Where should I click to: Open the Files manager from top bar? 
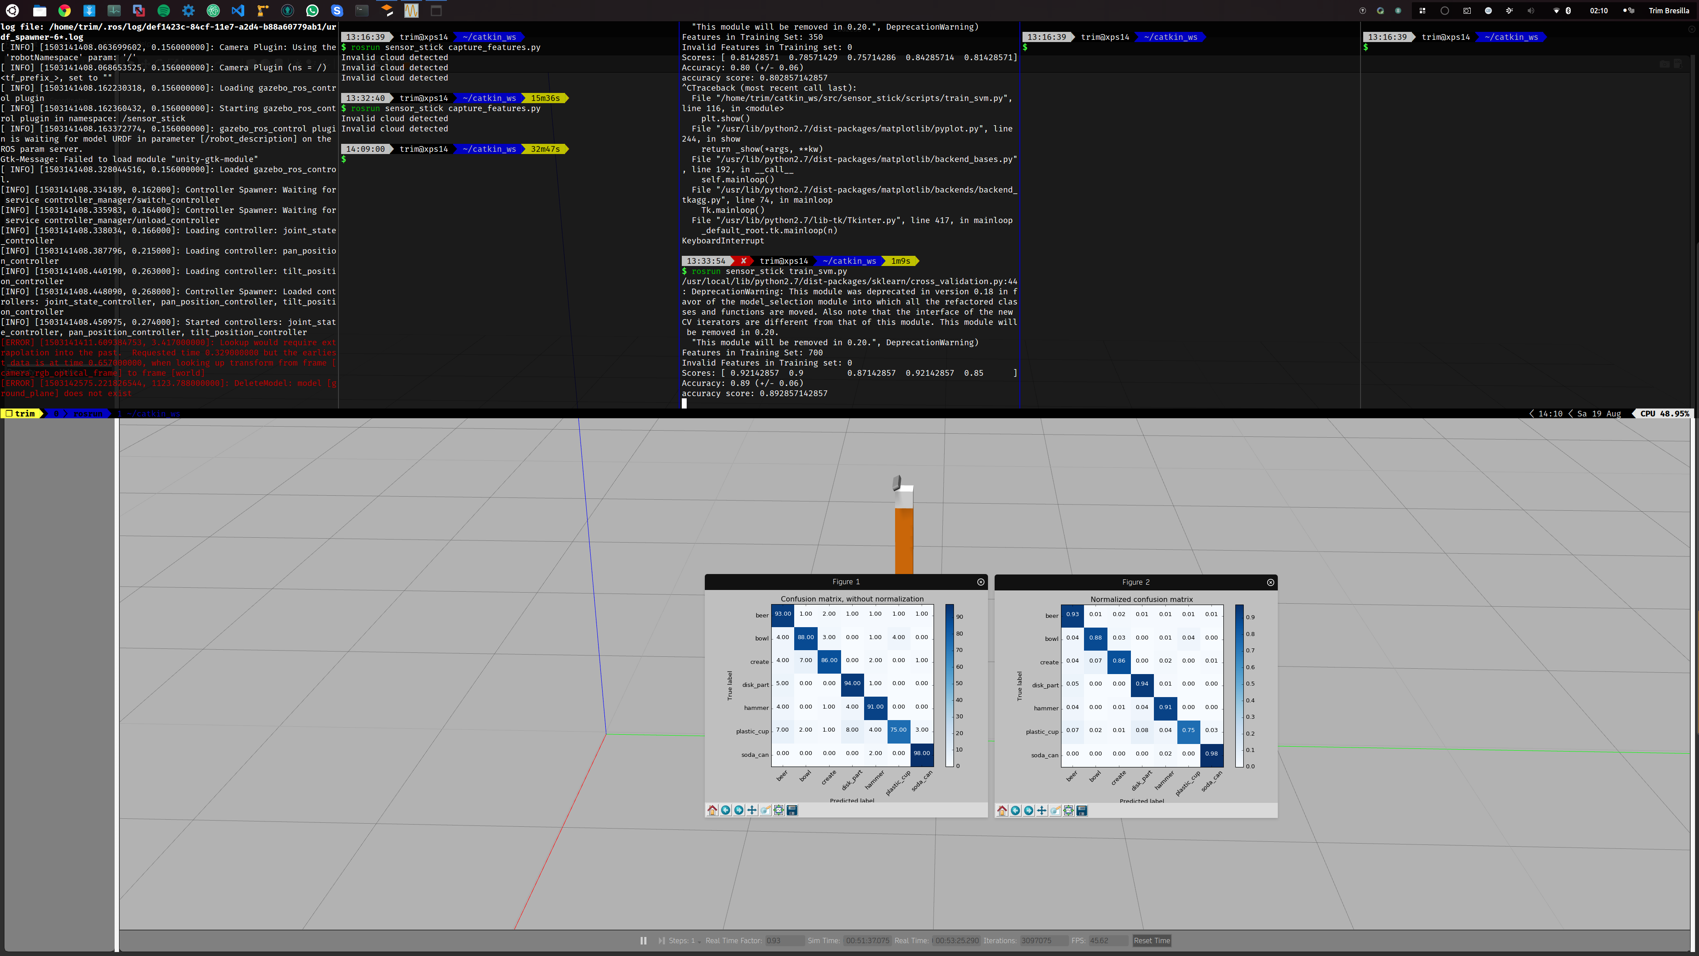pyautogui.click(x=39, y=11)
